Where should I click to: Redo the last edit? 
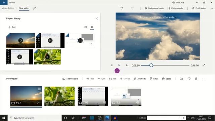[132, 8]
